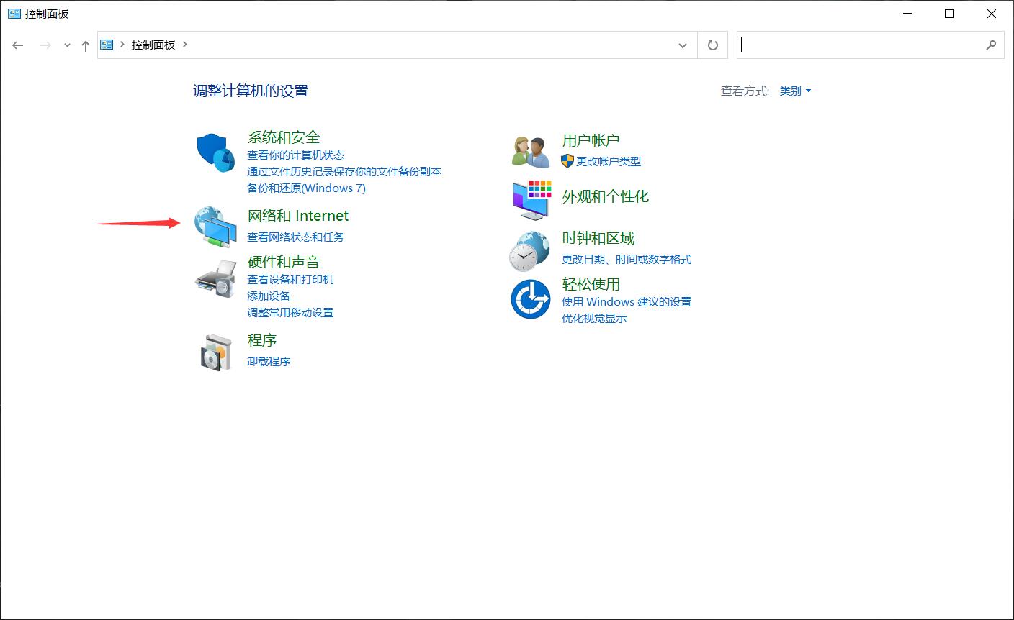Click the 更改帐户类型 link

(x=609, y=161)
